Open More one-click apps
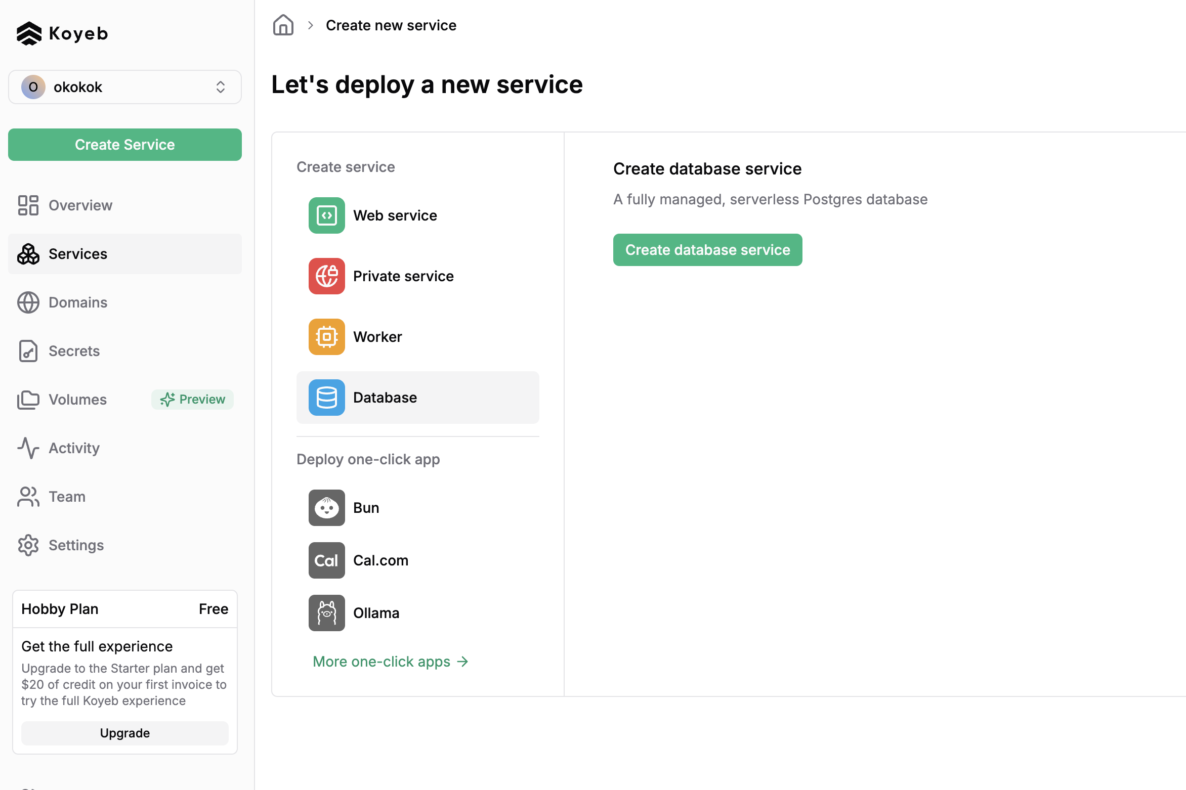The image size is (1186, 790). [390, 661]
